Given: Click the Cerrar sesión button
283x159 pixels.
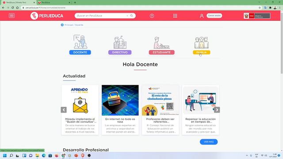Looking at the screenshot, I should click(214, 15).
